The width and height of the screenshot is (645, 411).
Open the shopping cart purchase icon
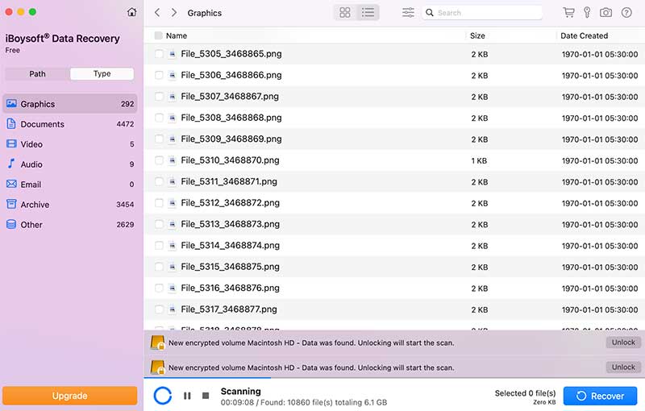click(569, 13)
